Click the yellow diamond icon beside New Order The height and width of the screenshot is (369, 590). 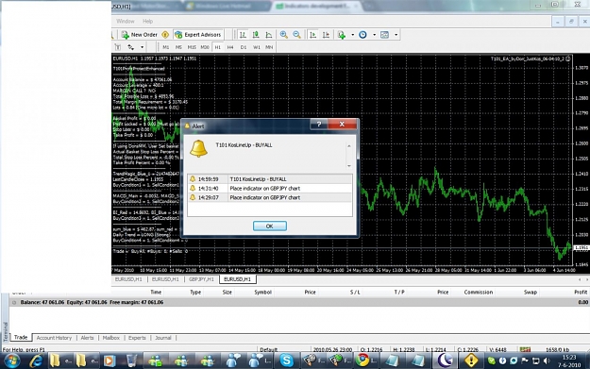[165, 35]
